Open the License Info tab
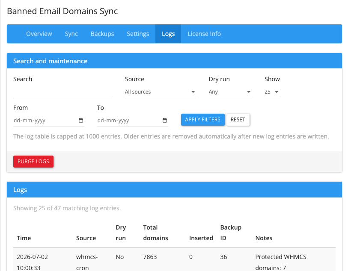The image size is (348, 271). 204,34
